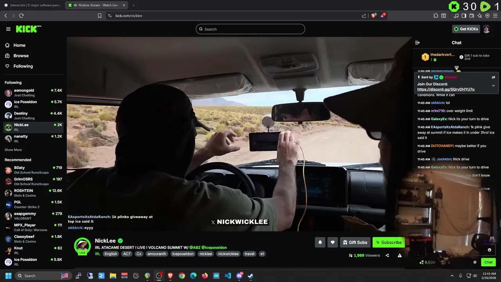Open Brave Rewards triangle icon

(383, 16)
